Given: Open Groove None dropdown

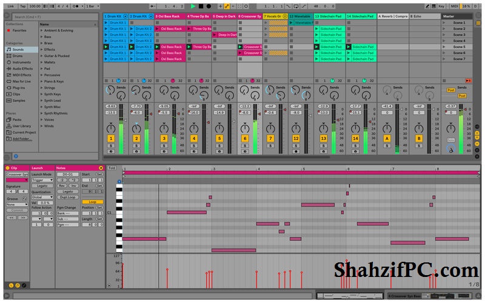Looking at the screenshot, I should coord(17,204).
